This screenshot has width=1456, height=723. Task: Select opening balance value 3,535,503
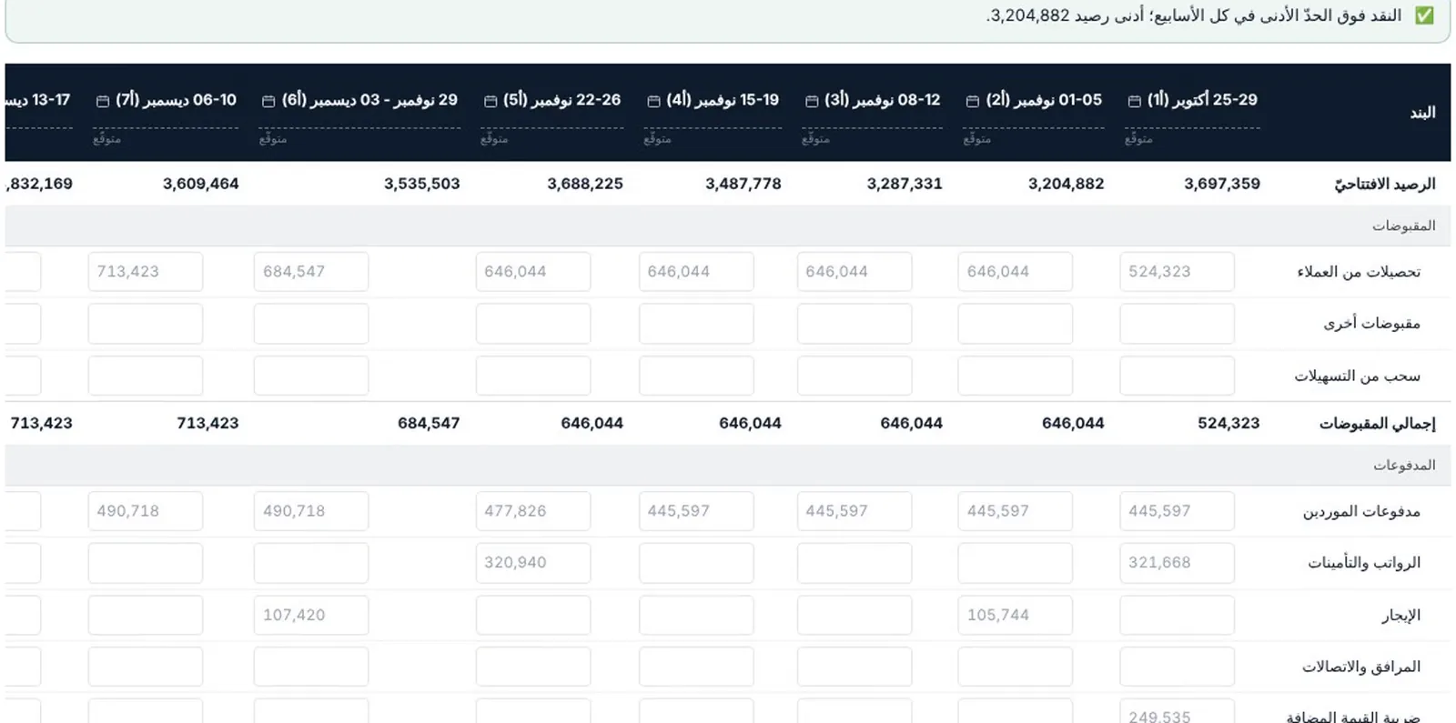tap(422, 184)
